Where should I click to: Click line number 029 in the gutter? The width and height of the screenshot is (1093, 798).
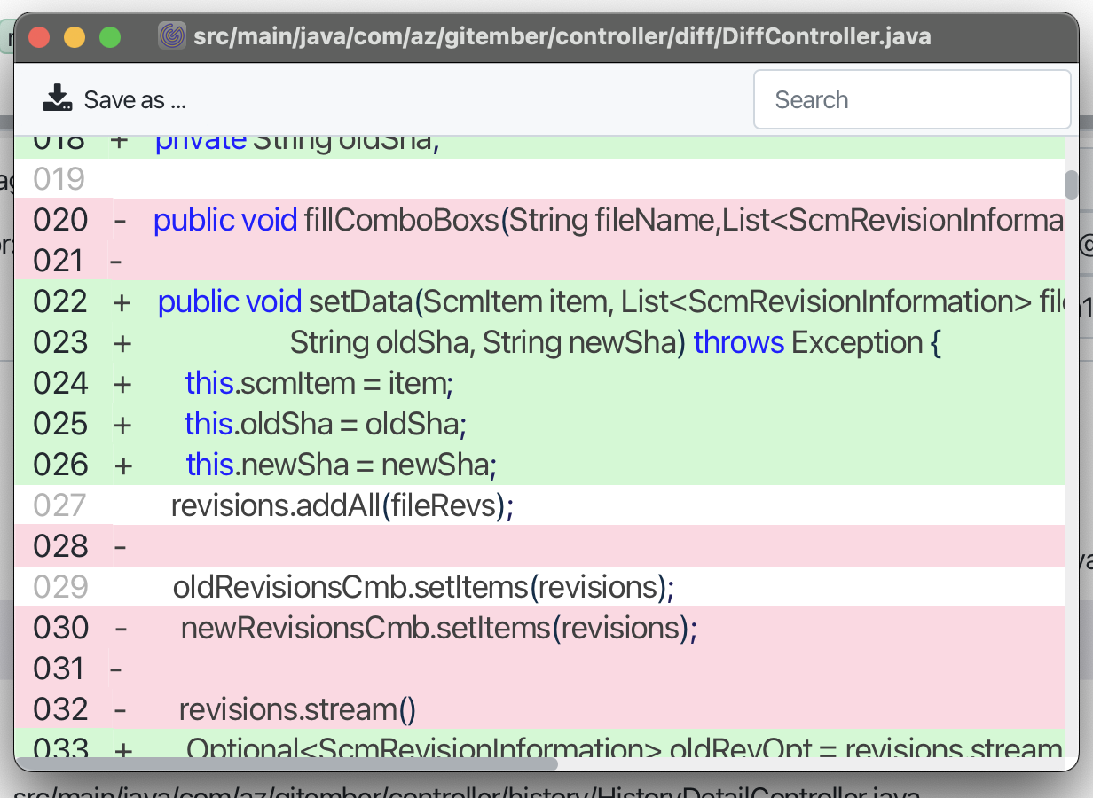60,587
